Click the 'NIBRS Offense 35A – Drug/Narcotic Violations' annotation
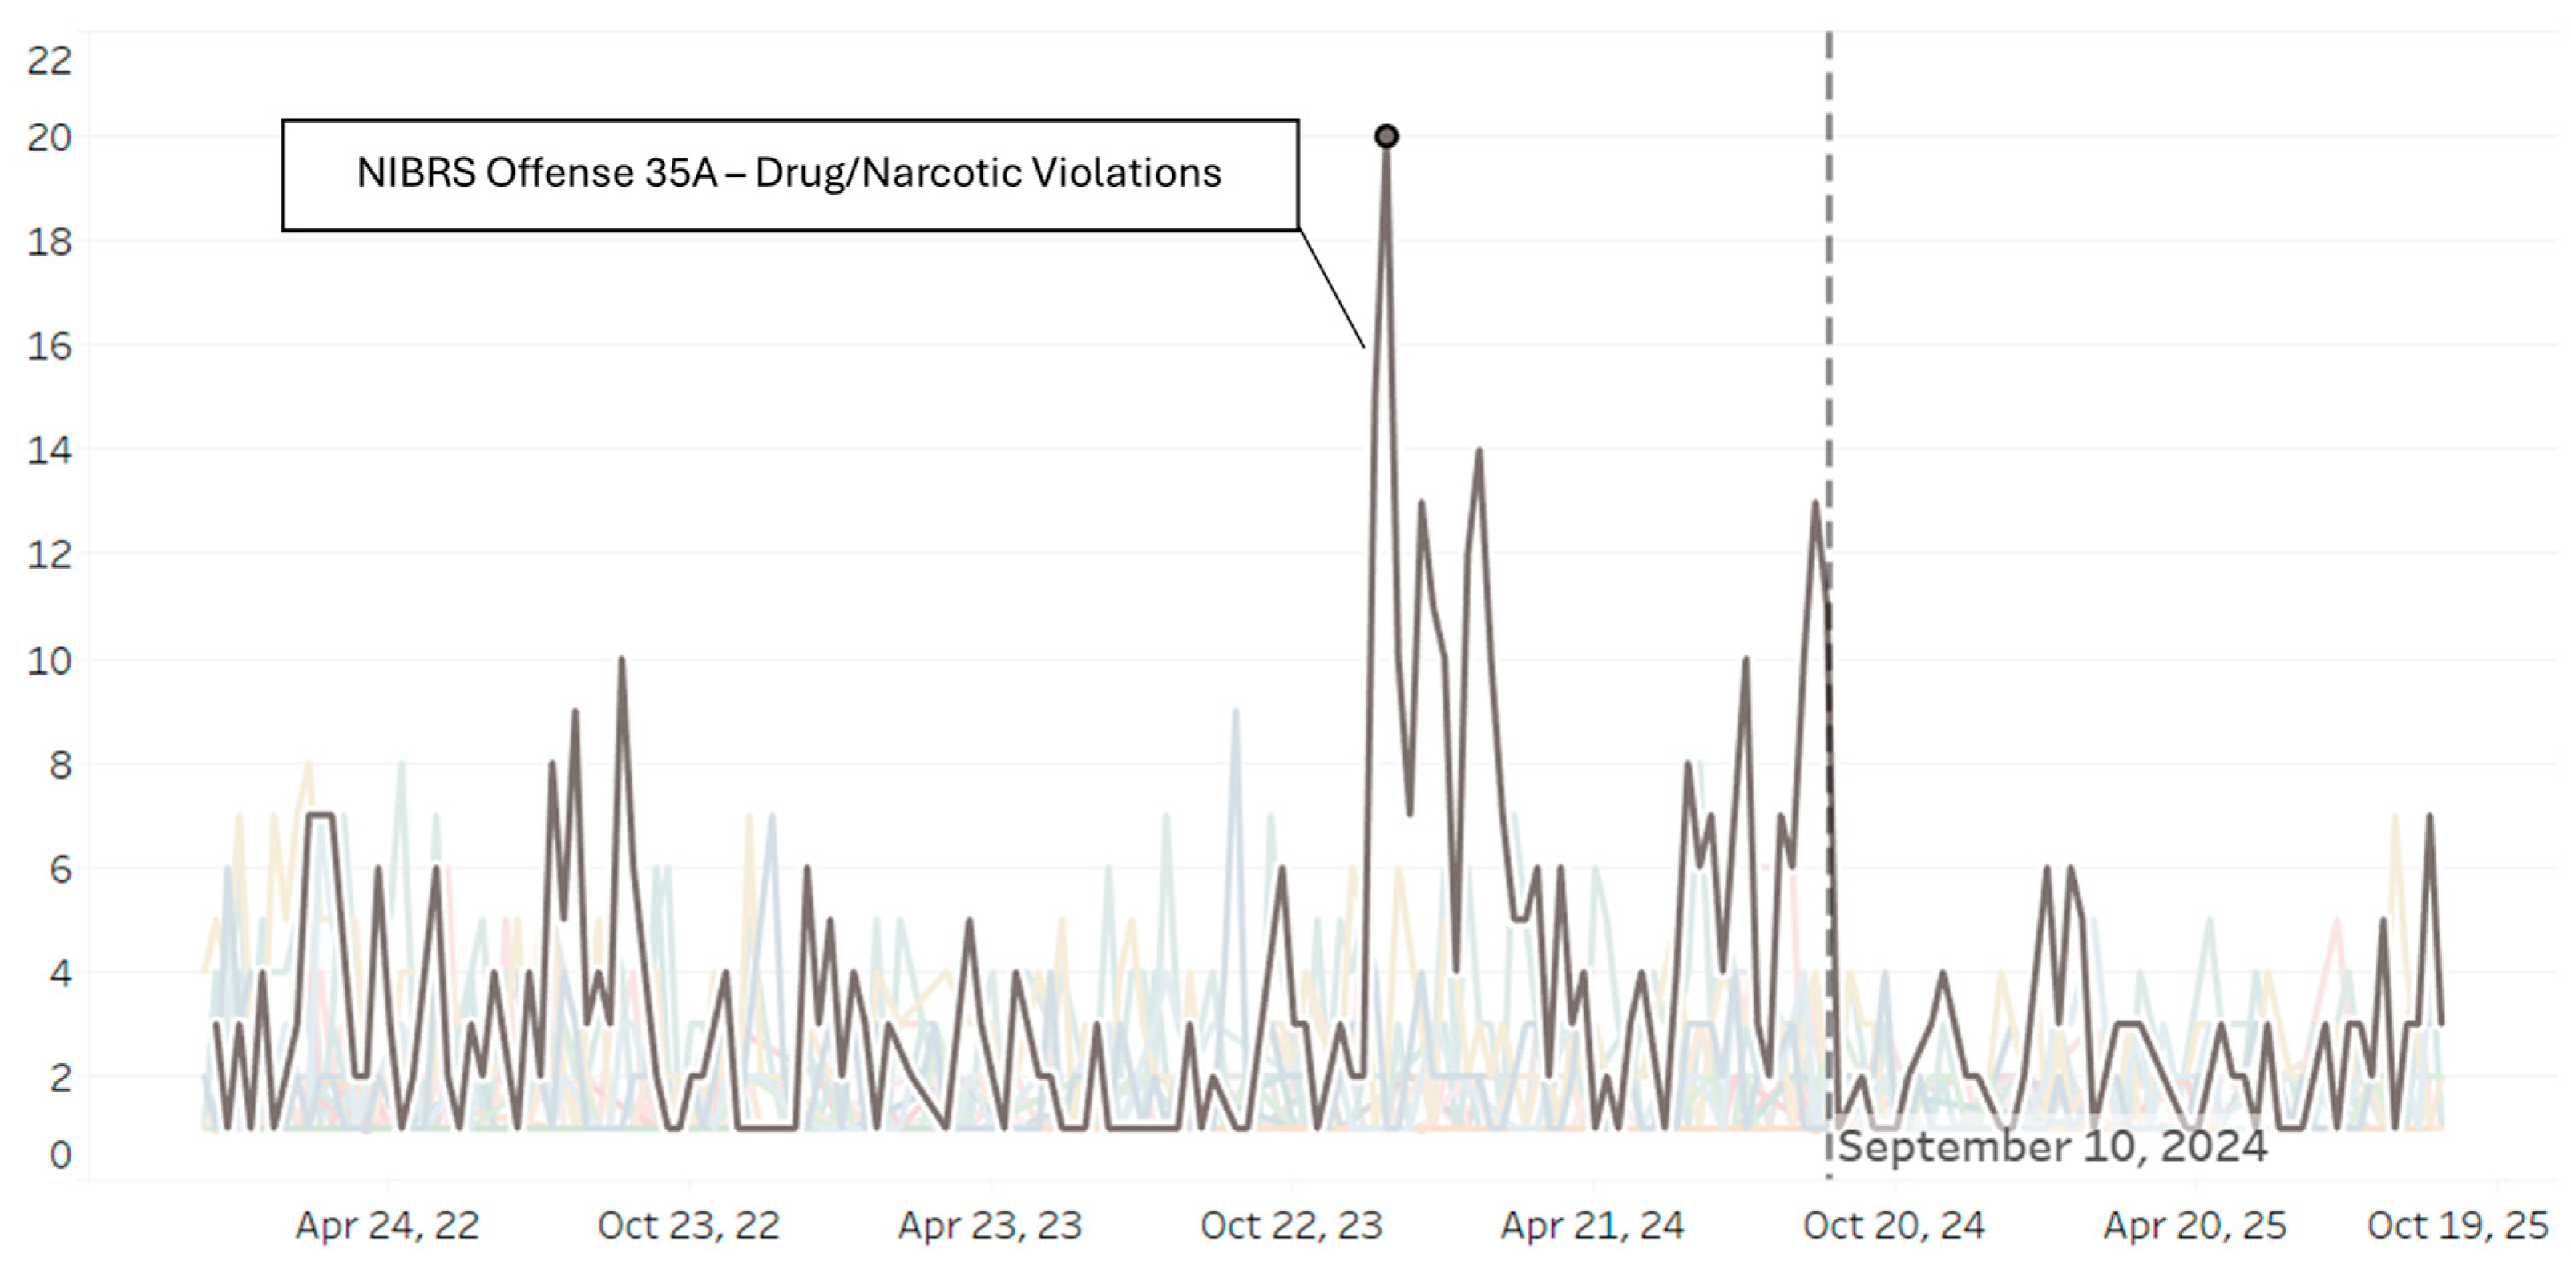Screen dimensions: 2571x1273 pyautogui.click(x=789, y=174)
